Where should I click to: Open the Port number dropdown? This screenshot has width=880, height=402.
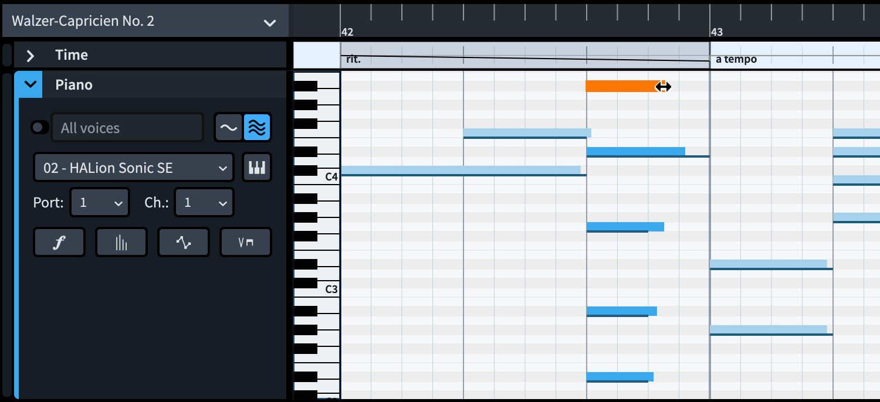(99, 203)
